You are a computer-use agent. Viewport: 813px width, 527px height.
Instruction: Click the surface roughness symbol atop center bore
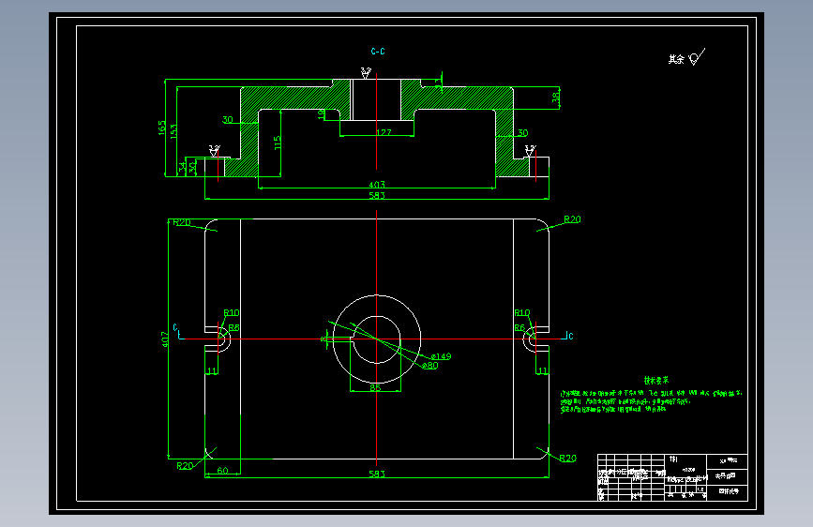tap(366, 72)
